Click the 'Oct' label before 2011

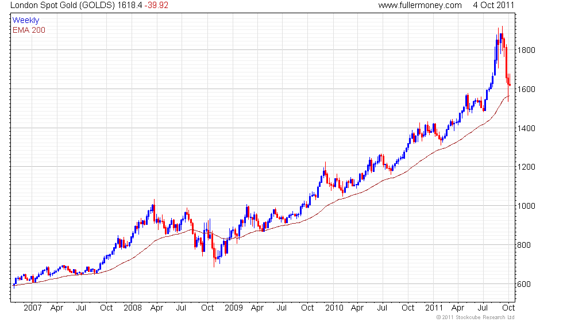coord(408,308)
